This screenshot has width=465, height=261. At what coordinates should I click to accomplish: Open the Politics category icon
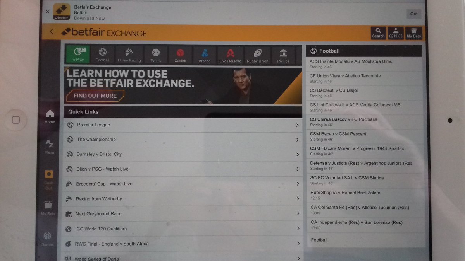tap(283, 55)
